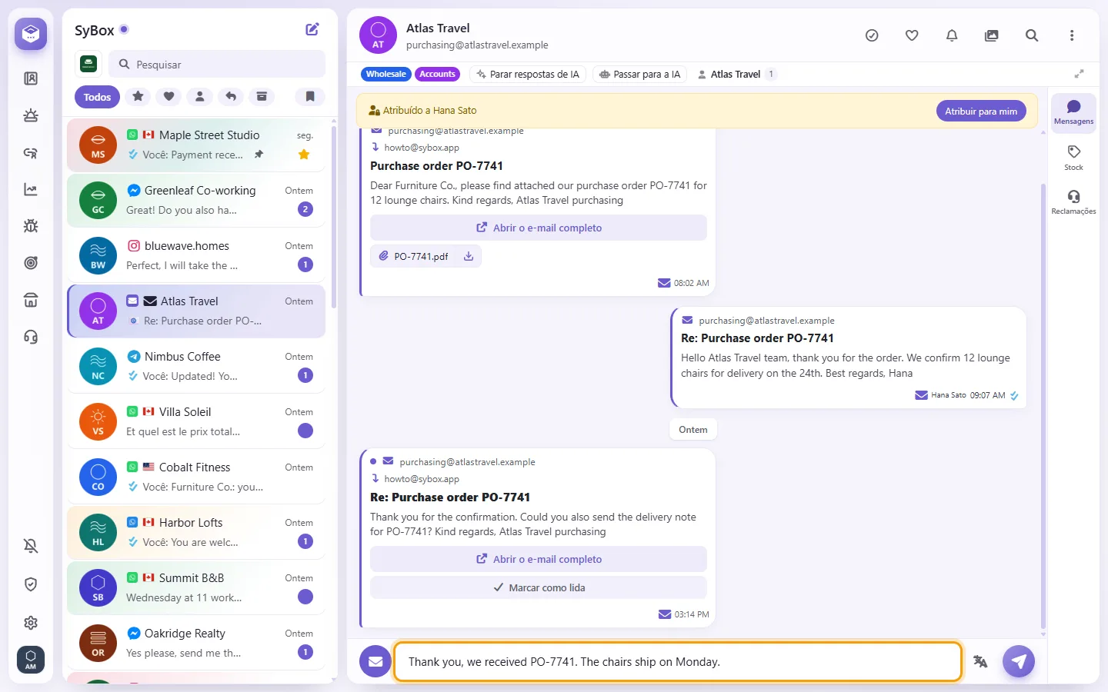Switch to the Stock panel tab

click(1073, 158)
